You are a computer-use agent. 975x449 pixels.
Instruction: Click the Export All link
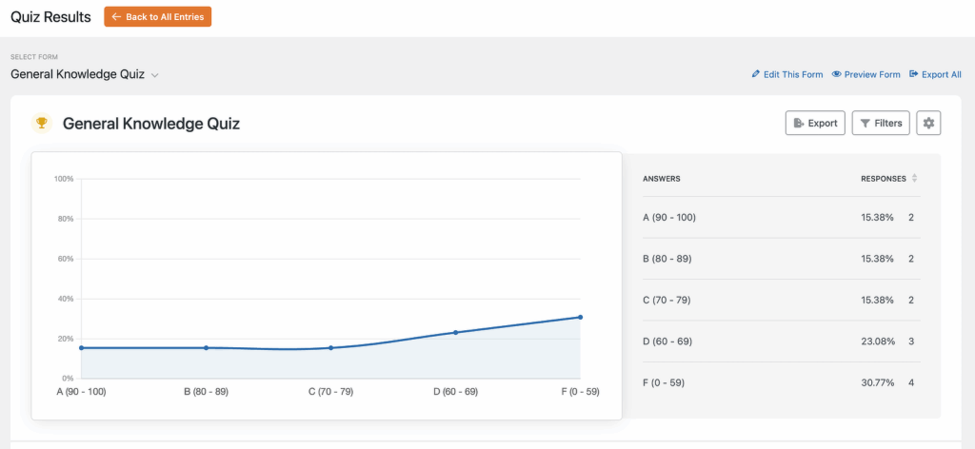[x=941, y=74]
